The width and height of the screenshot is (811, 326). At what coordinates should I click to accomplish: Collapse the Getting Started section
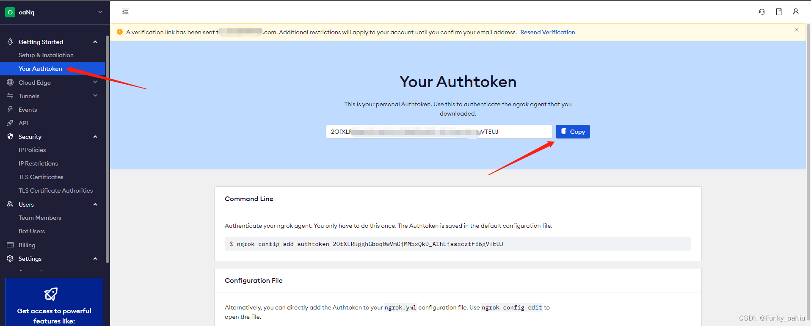[x=95, y=42]
